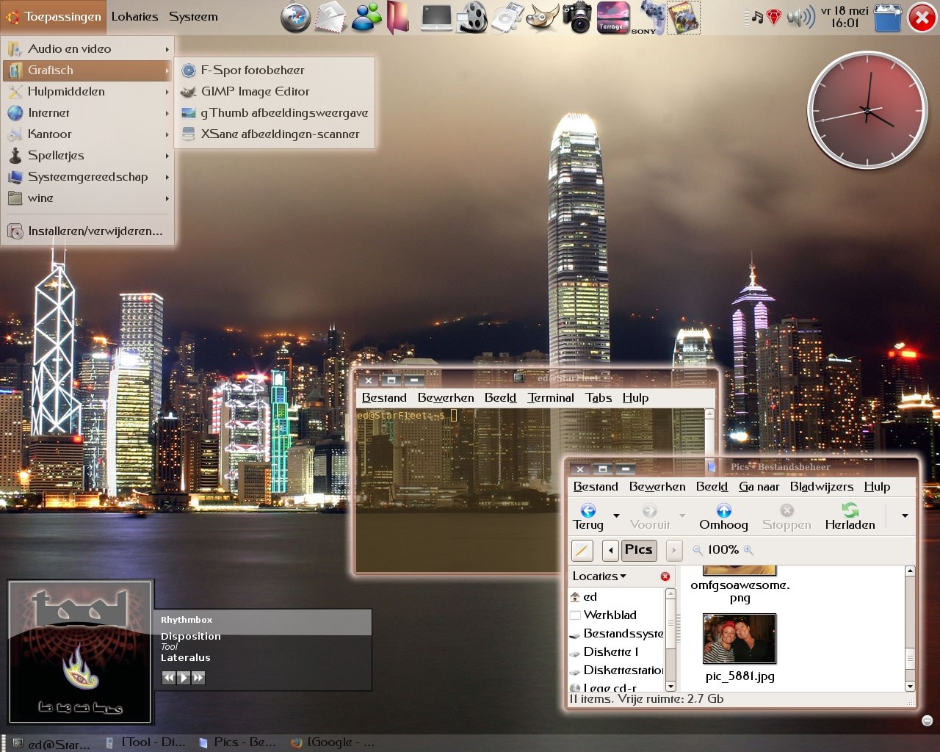
Task: Click Herladen to refresh the folder
Action: 850,517
